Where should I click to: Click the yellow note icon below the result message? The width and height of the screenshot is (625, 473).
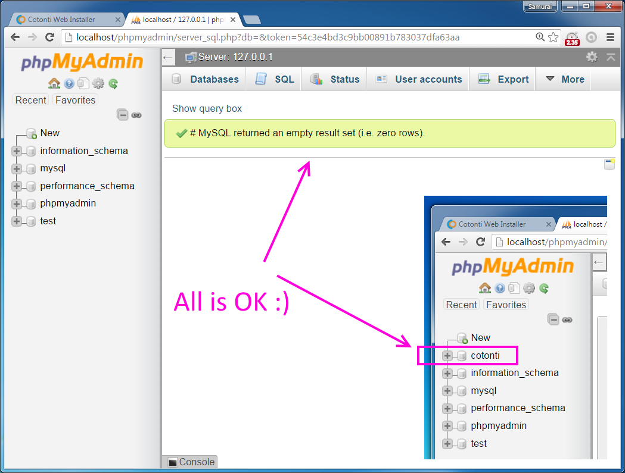pos(610,164)
